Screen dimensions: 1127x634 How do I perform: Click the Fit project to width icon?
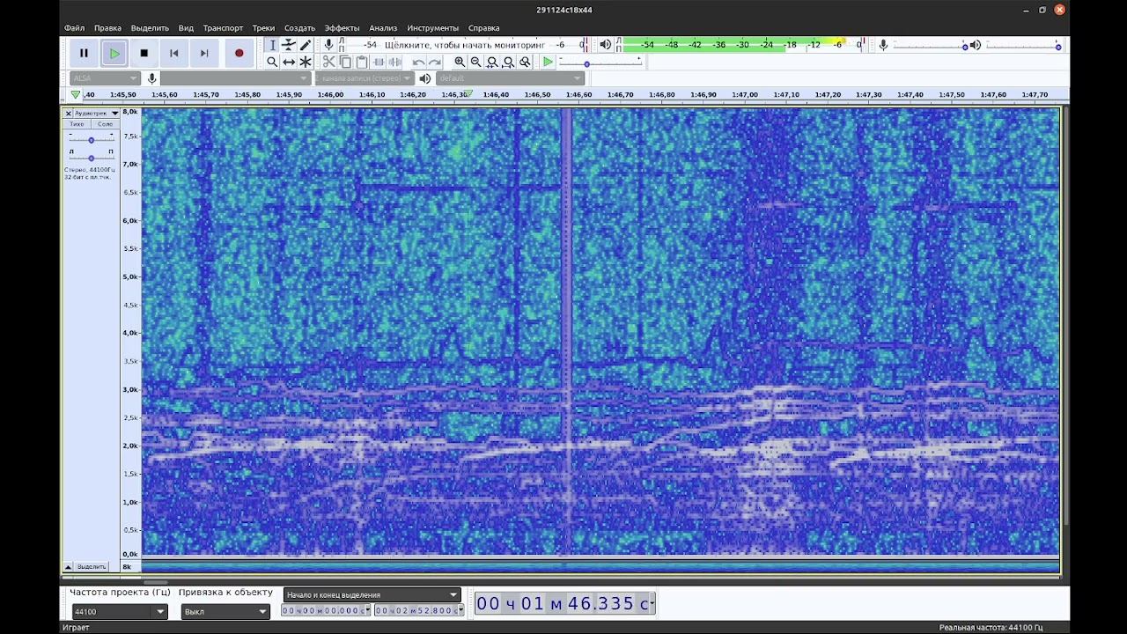coord(509,62)
